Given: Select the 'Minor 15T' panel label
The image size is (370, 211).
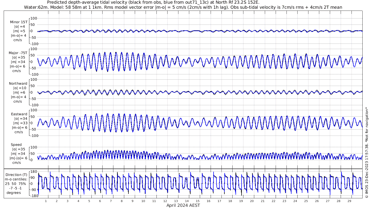Looking at the screenshot, I should click(18, 22).
